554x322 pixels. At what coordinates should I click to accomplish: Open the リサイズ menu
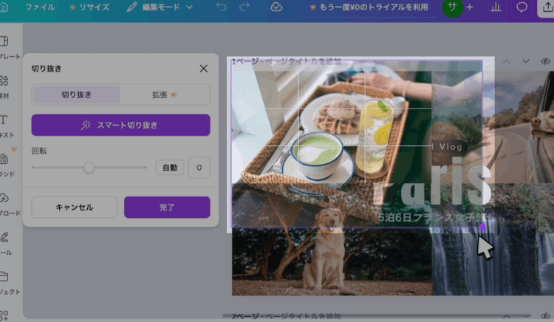[x=89, y=7]
